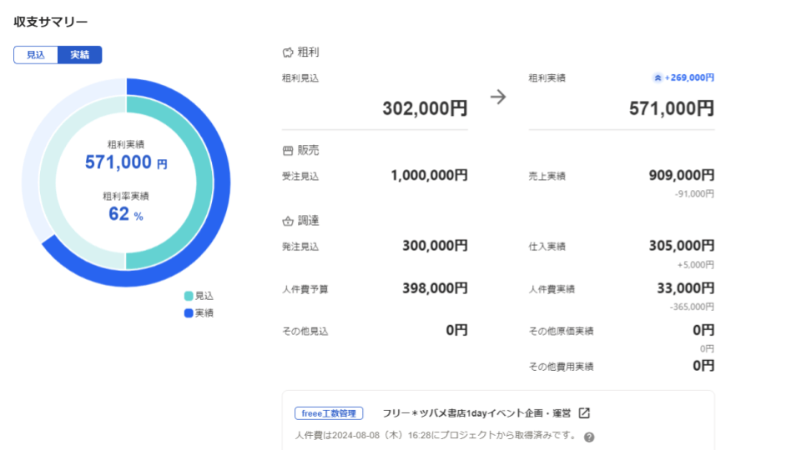Open フリー＊ツバメ書店1dayイベント企画・運営 project link
The height and width of the screenshot is (450, 801).
tap(476, 413)
